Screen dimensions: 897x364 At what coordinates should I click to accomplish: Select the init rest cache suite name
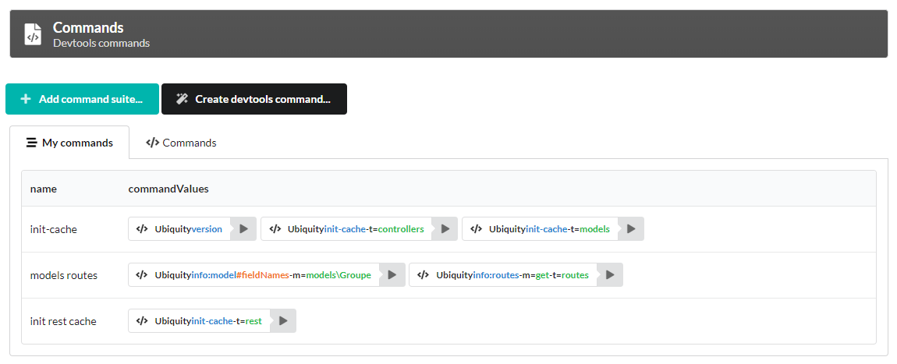63,322
